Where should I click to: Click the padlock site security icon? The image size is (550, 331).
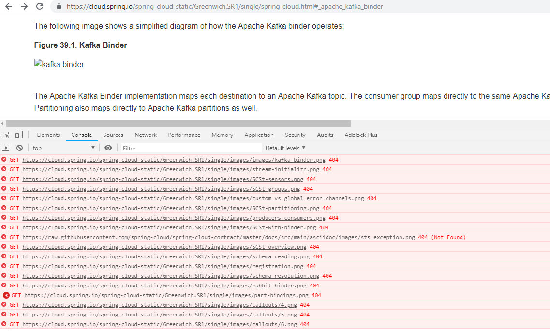point(59,6)
